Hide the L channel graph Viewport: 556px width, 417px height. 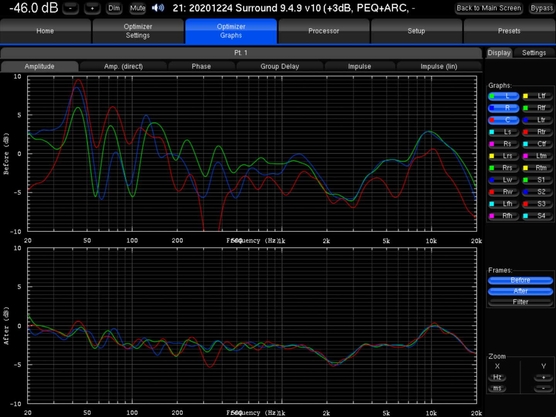(x=503, y=96)
